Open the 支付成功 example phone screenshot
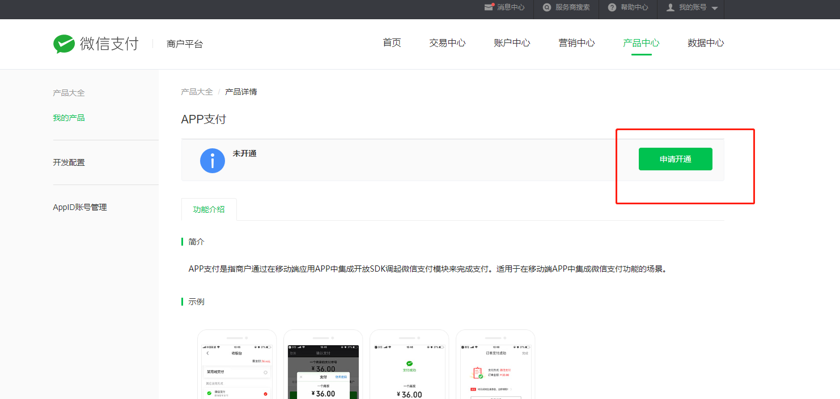The width and height of the screenshot is (840, 399). click(409, 364)
